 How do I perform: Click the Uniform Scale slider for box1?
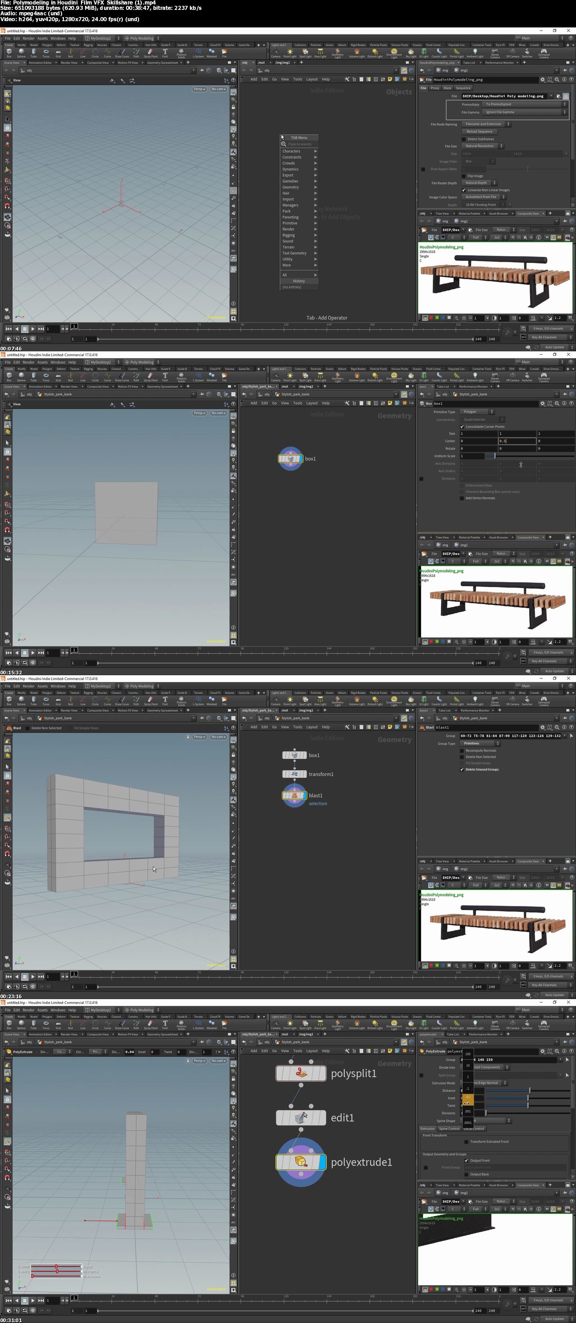coord(530,456)
